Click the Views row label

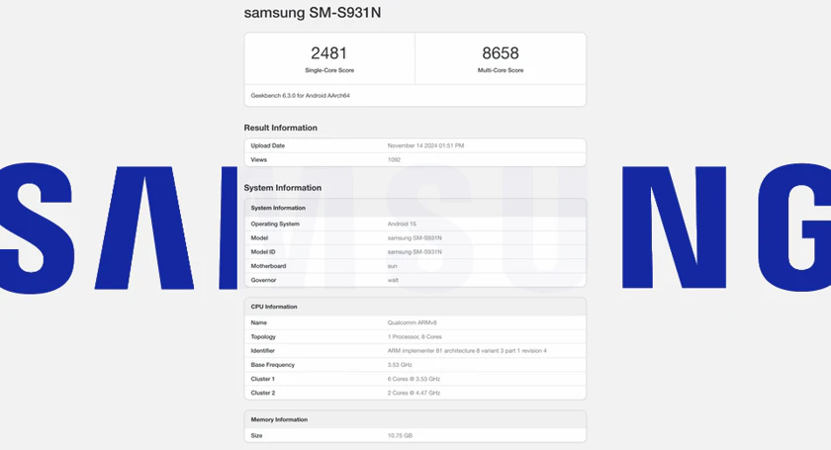tap(258, 159)
